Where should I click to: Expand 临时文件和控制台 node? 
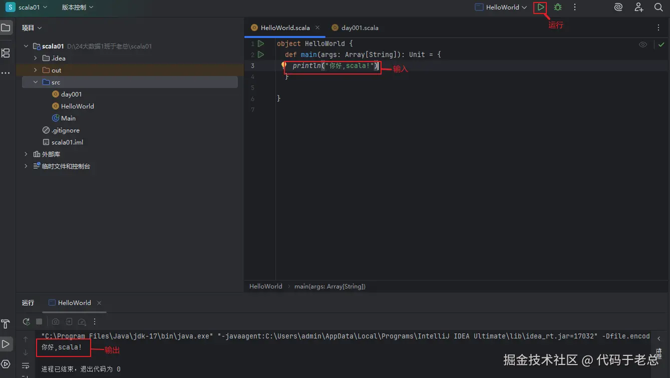(26, 166)
